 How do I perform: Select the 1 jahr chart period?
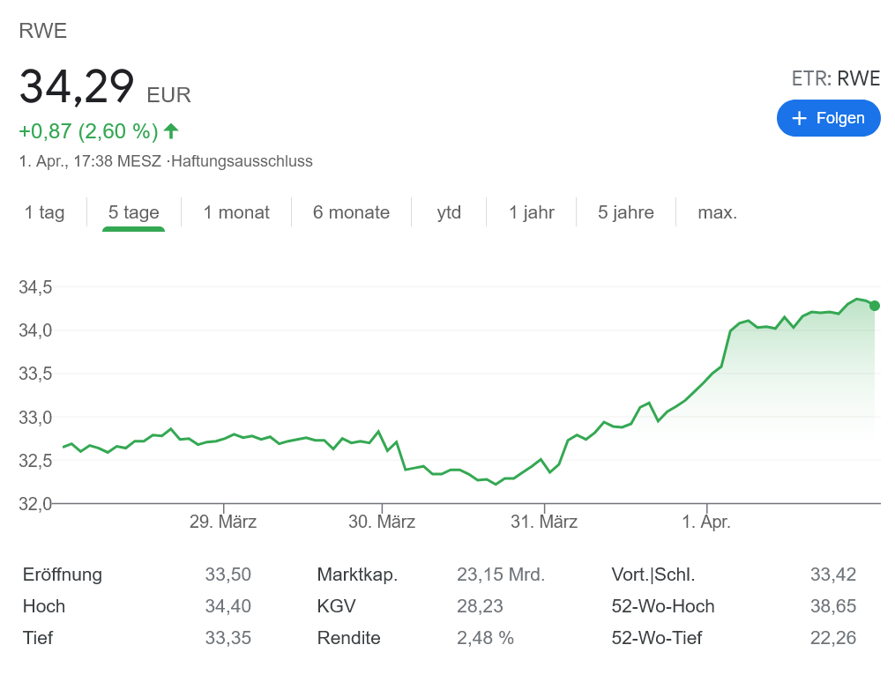[531, 212]
